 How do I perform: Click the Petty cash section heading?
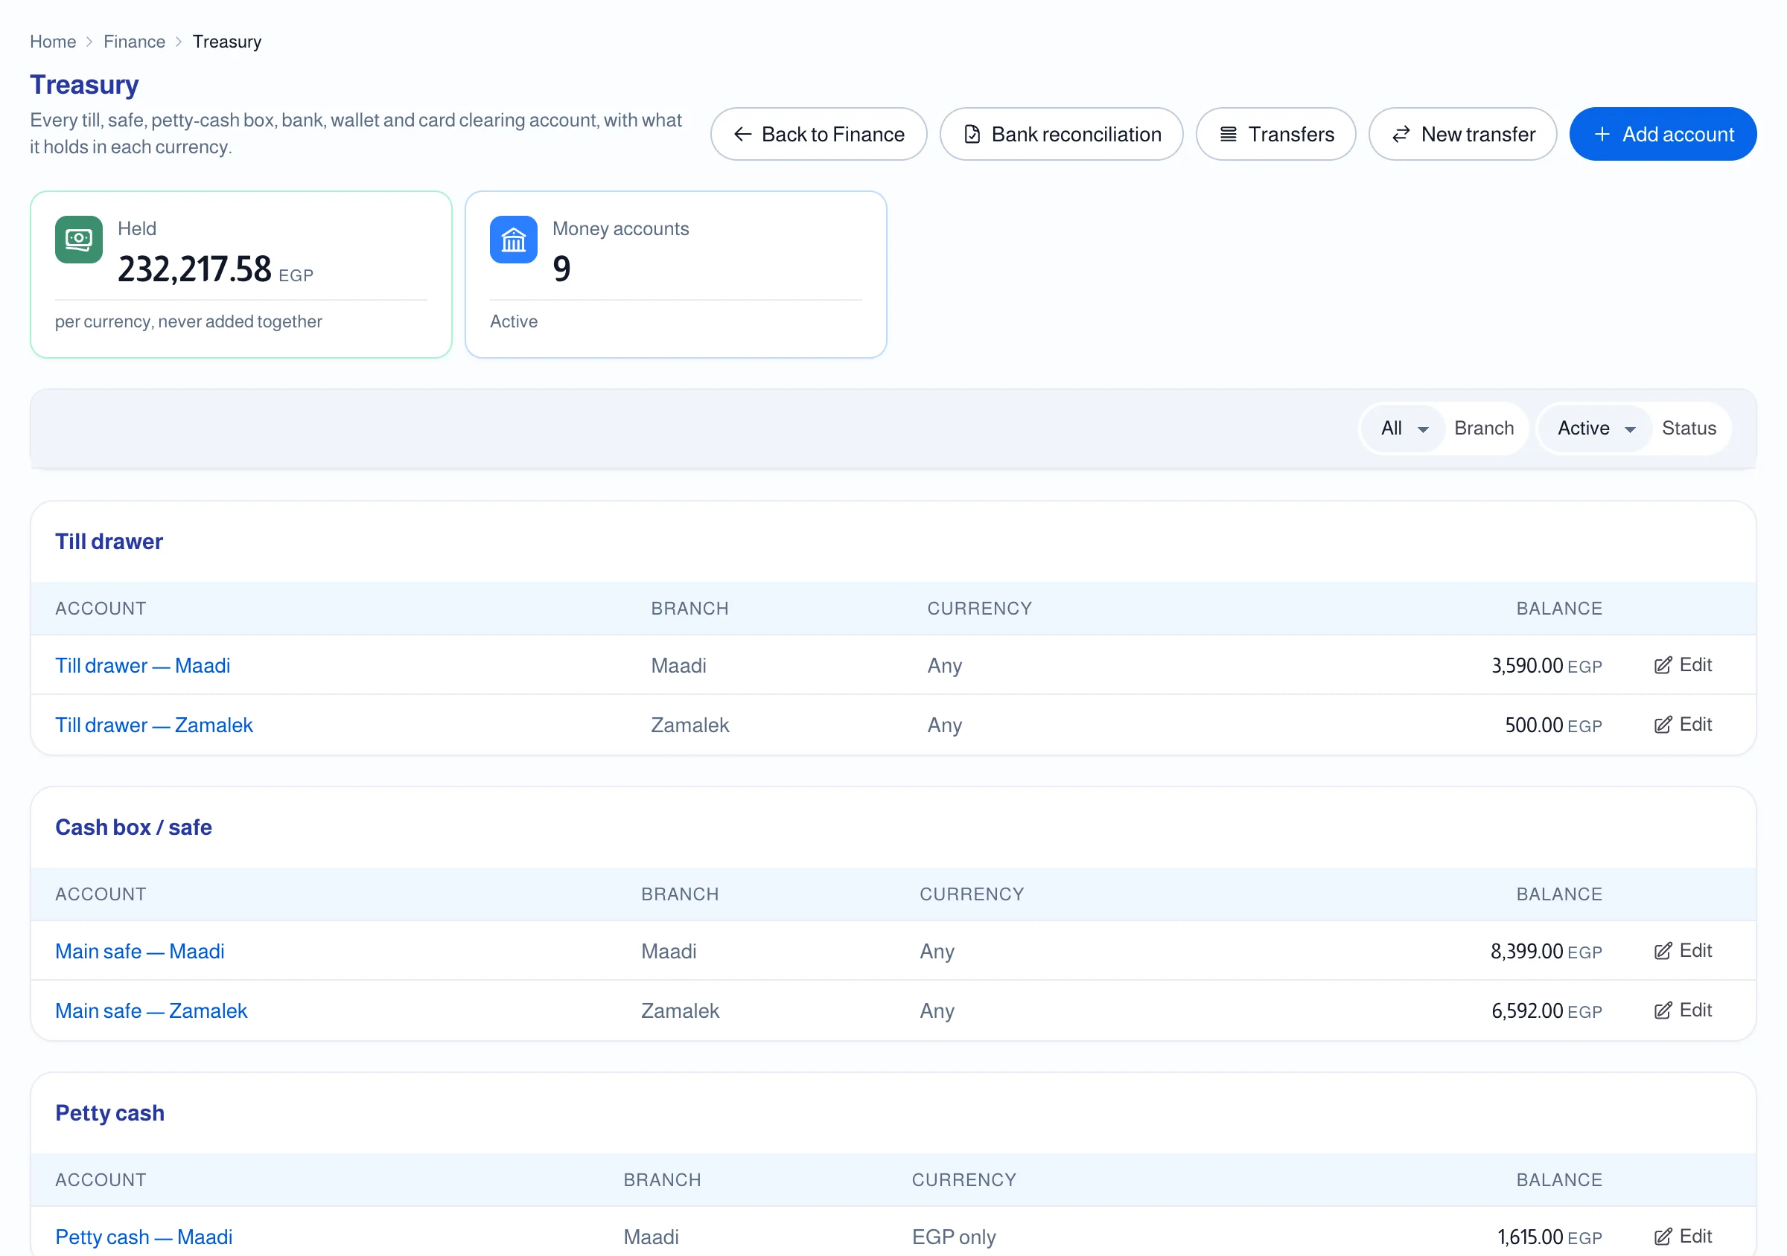109,1113
